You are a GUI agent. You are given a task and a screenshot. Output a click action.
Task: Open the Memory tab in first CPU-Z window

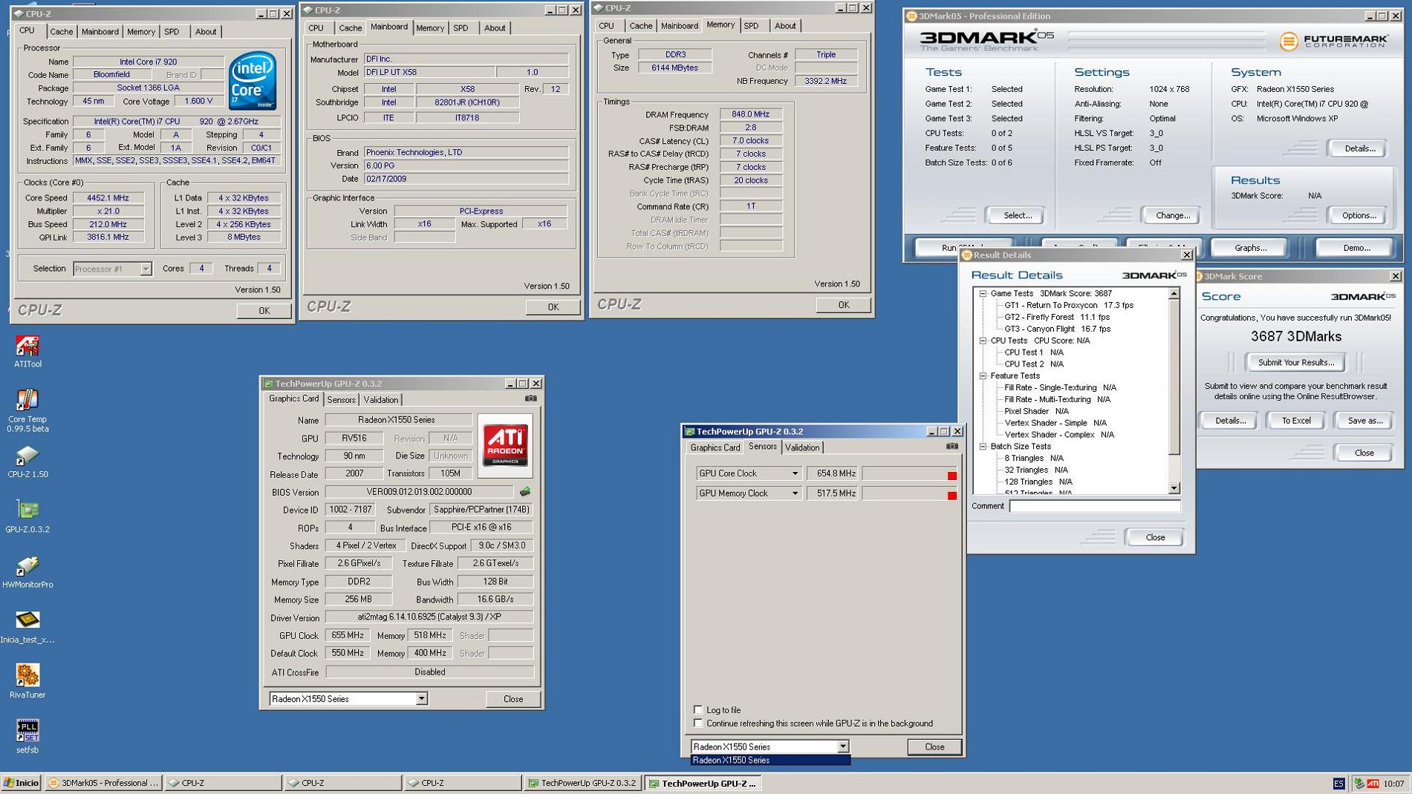pyautogui.click(x=140, y=32)
